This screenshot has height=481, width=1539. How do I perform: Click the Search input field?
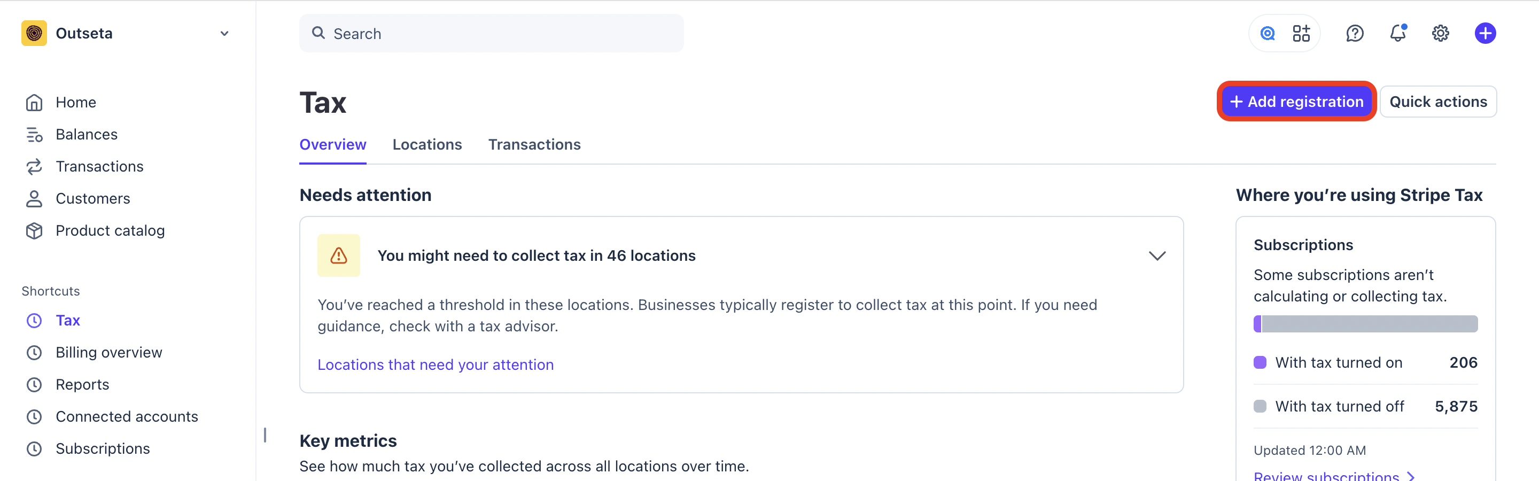pos(491,34)
